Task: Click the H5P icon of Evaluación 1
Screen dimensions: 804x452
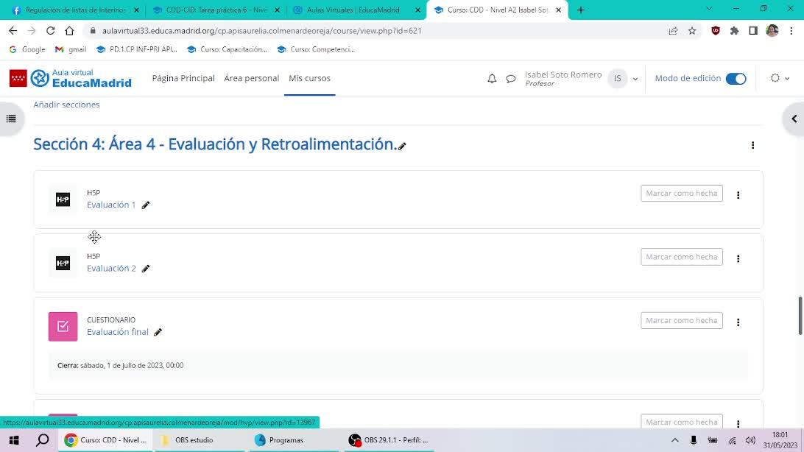Action: coord(63,199)
